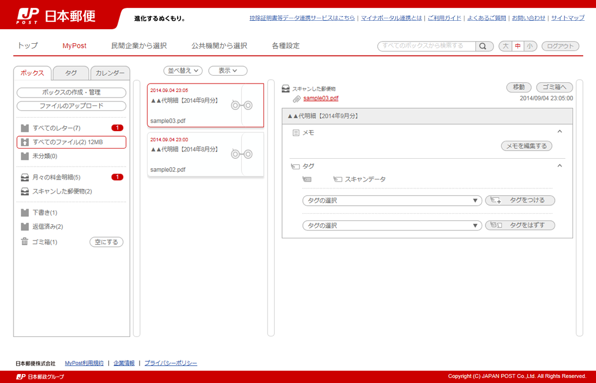Collapse the メモ section chevron

(560, 132)
